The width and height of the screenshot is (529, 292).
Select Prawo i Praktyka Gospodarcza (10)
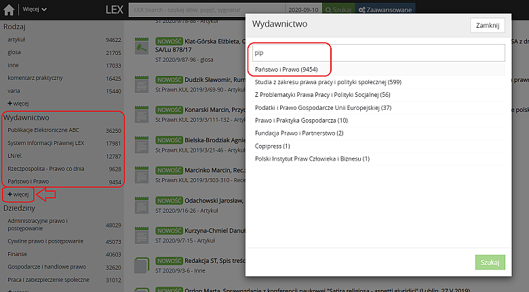point(301,121)
